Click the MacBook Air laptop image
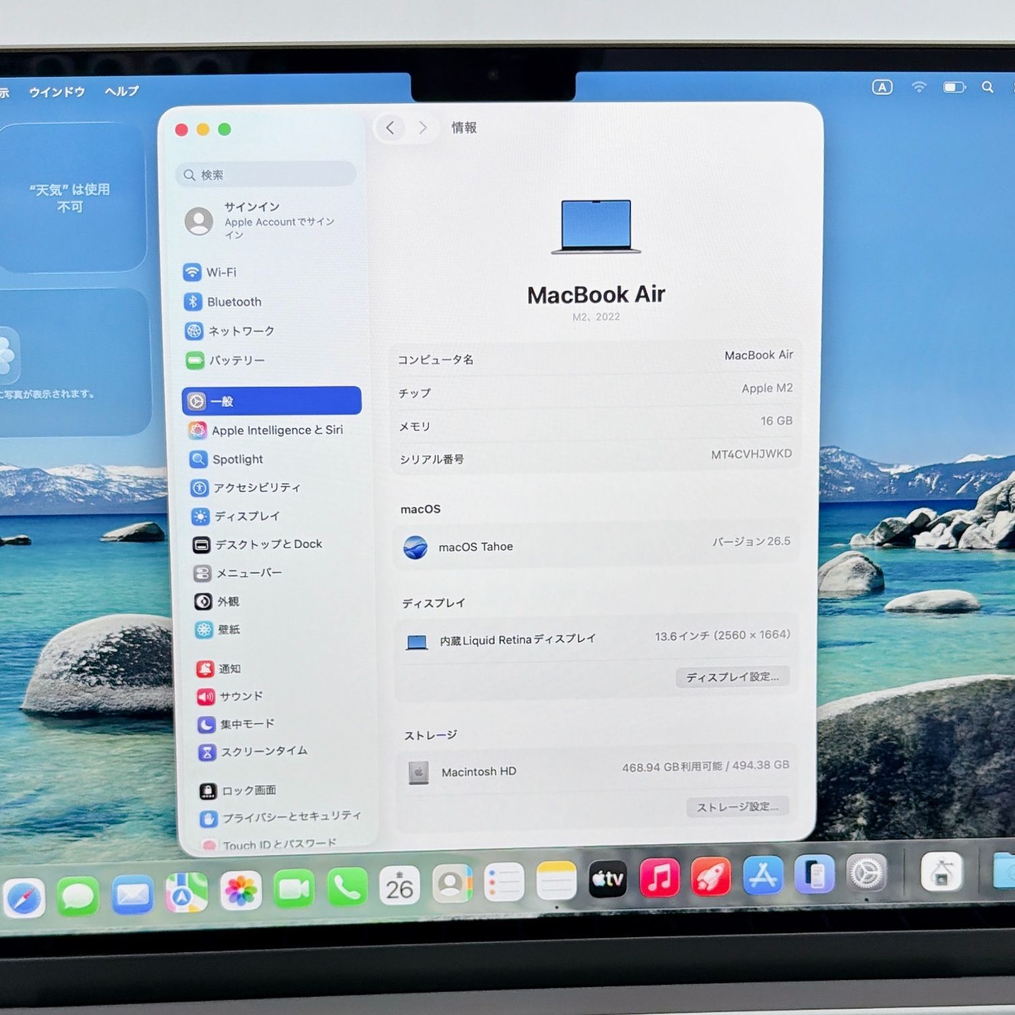Viewport: 1015px width, 1015px height. click(x=596, y=226)
